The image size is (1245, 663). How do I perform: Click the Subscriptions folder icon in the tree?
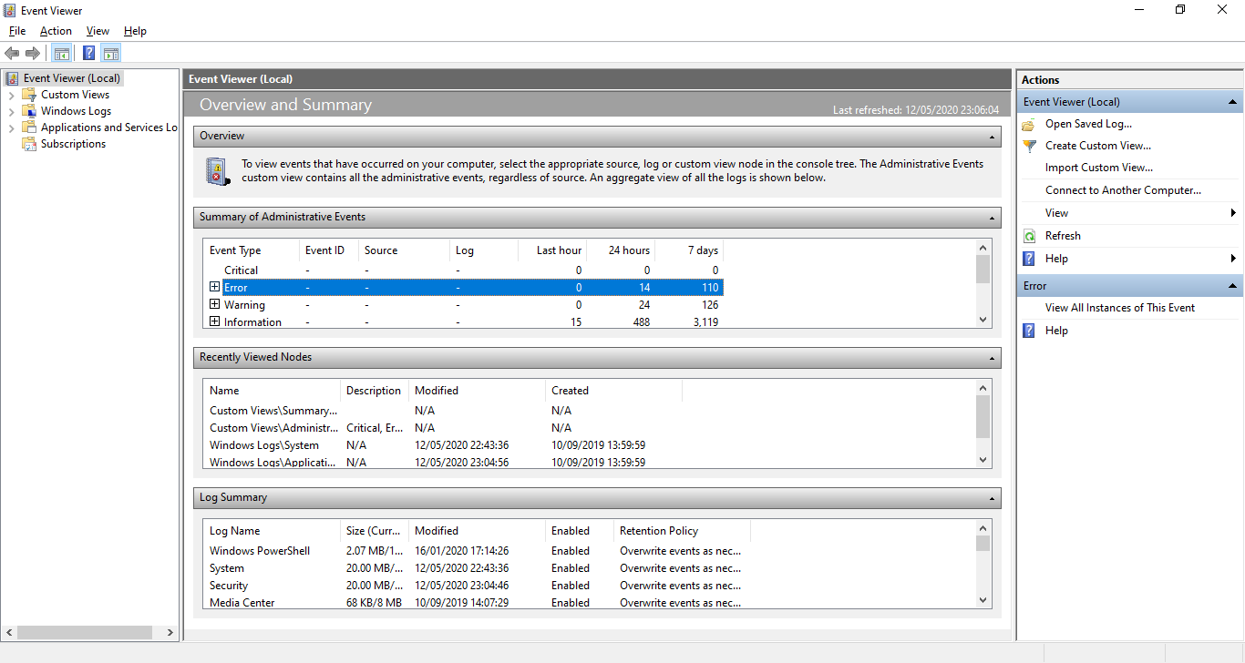coord(29,144)
